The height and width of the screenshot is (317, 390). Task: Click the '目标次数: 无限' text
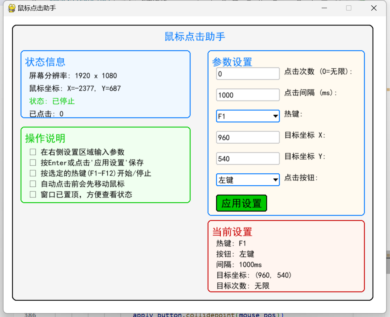[243, 286]
